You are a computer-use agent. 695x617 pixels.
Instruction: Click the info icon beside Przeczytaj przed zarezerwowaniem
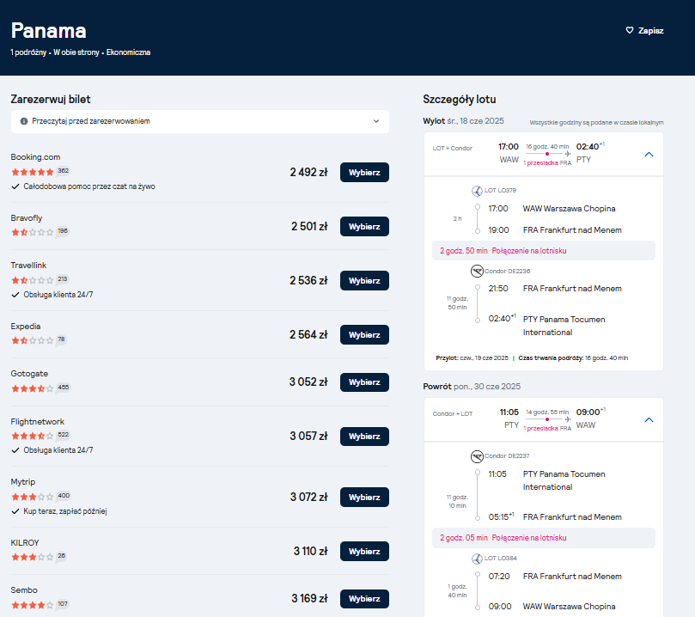click(x=24, y=121)
